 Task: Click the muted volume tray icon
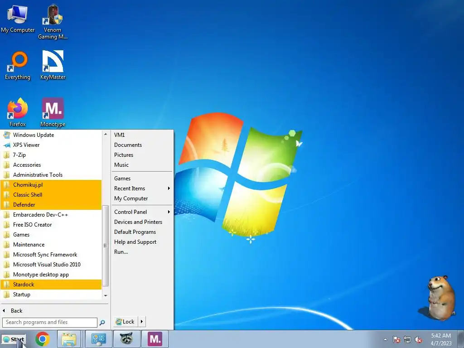point(418,339)
